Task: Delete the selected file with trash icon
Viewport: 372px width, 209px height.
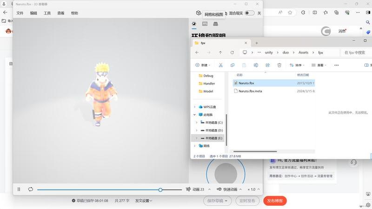Action: pos(279,65)
